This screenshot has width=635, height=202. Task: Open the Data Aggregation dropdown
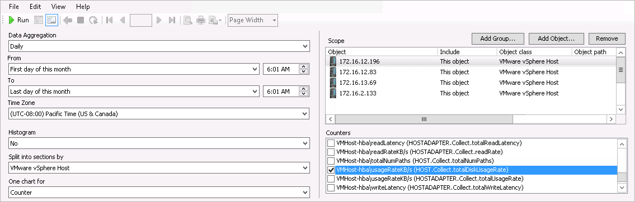[x=305, y=46]
